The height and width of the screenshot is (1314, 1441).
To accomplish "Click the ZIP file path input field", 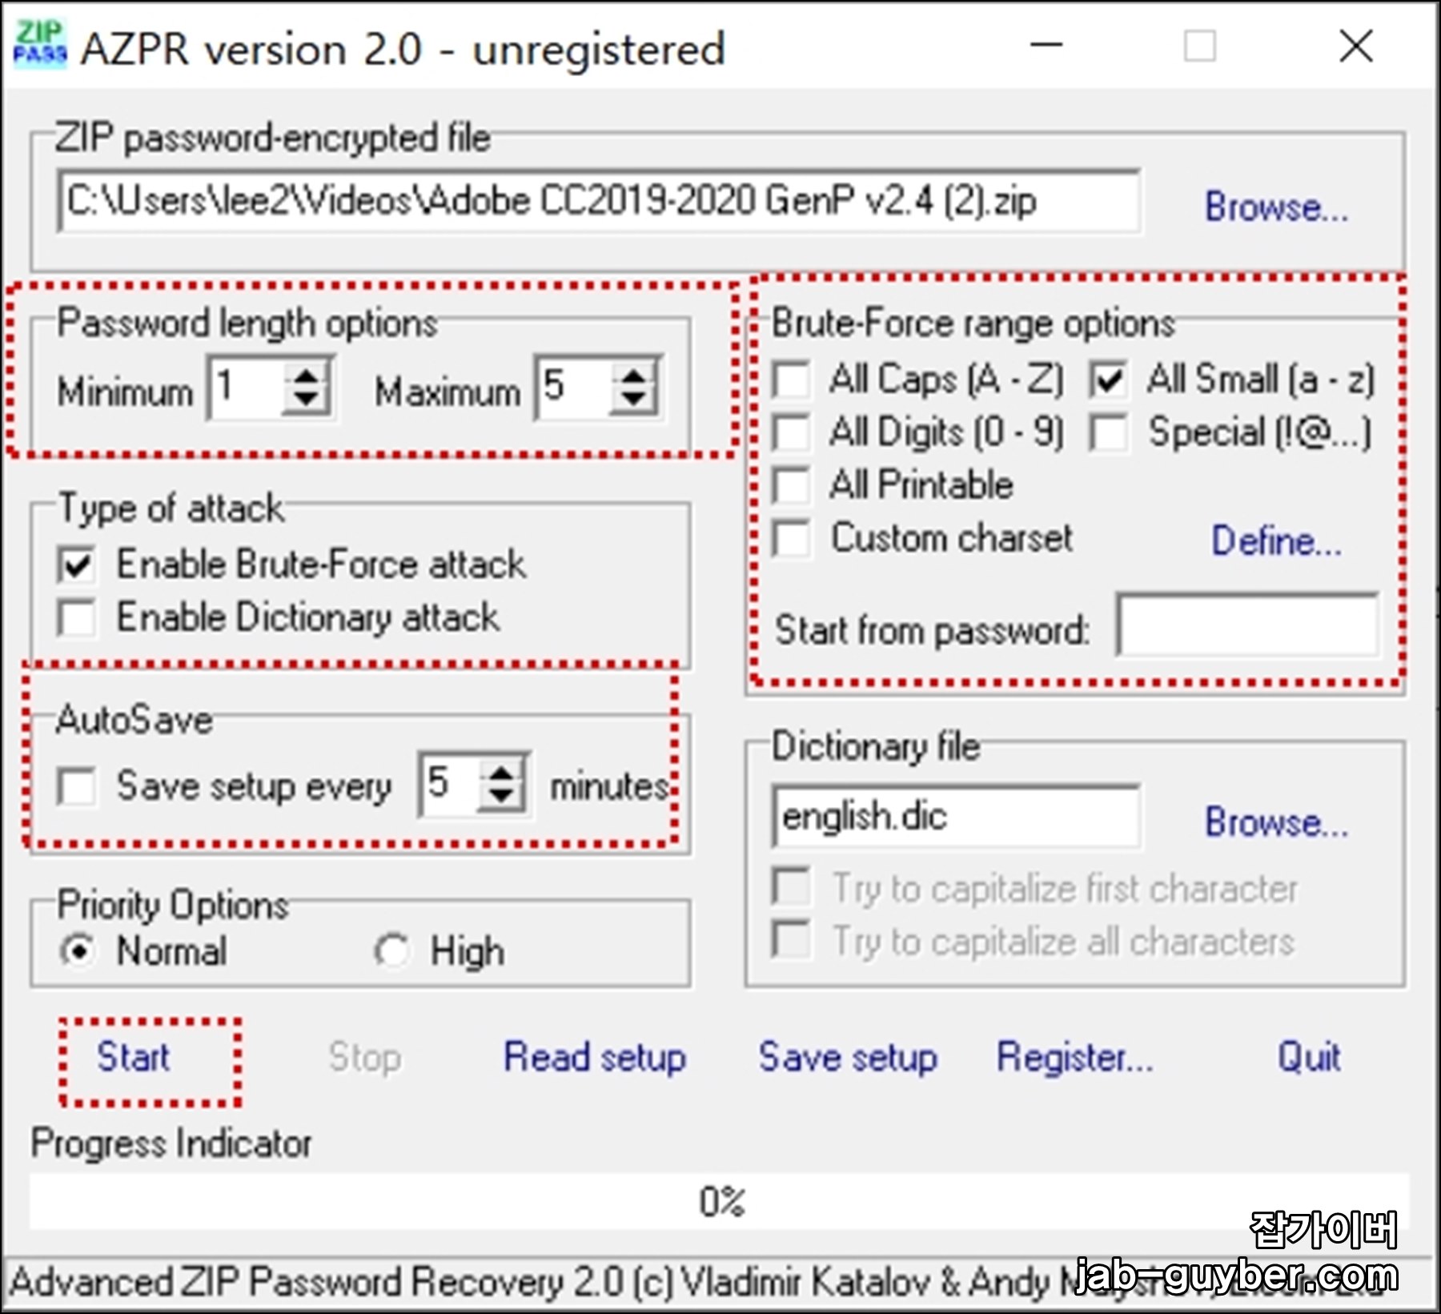I will coord(599,201).
